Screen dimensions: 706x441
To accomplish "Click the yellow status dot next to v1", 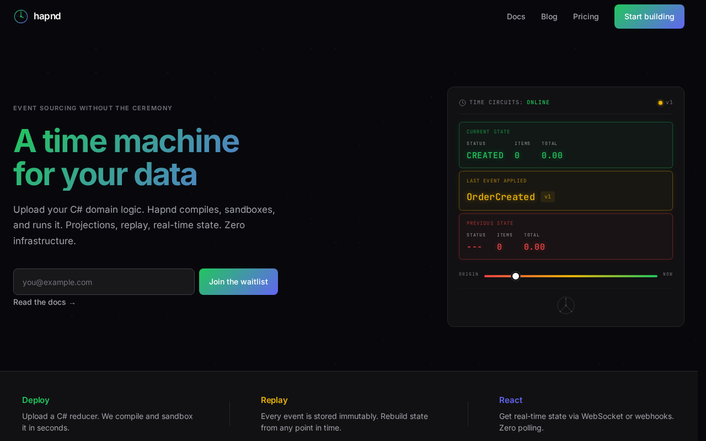I will [660, 103].
